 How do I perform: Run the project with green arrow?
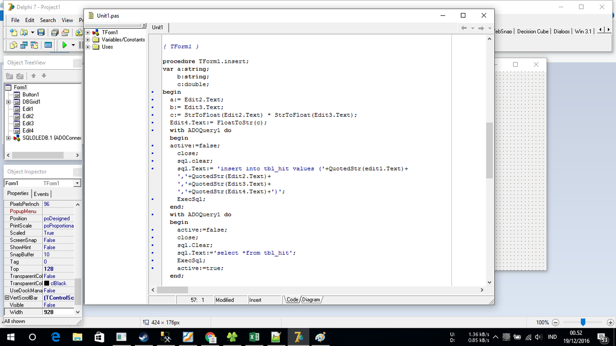point(64,45)
